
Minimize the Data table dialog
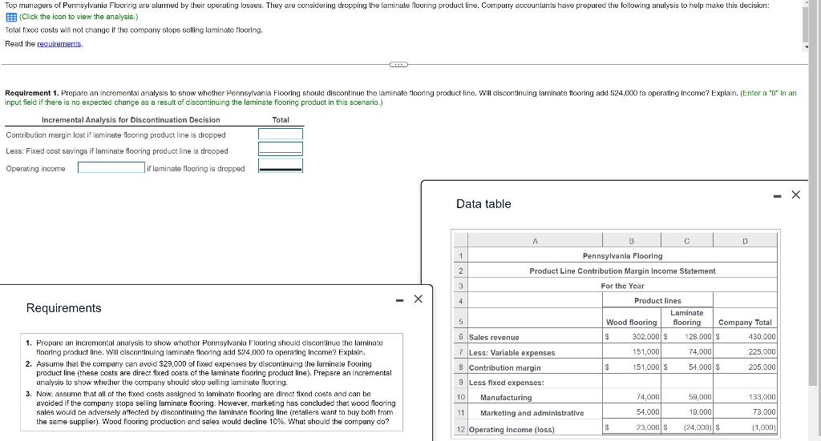click(x=777, y=196)
